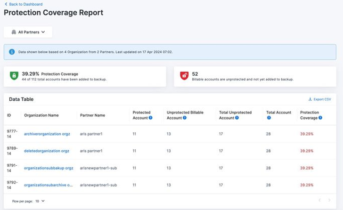The width and height of the screenshot is (343, 210).
Task: Click the 39.29% Protection Coverage summary figure
Action: coord(31,74)
